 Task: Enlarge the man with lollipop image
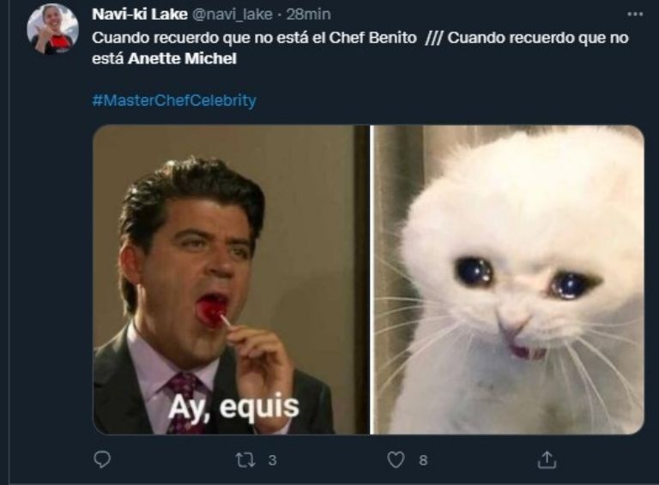tap(231, 279)
